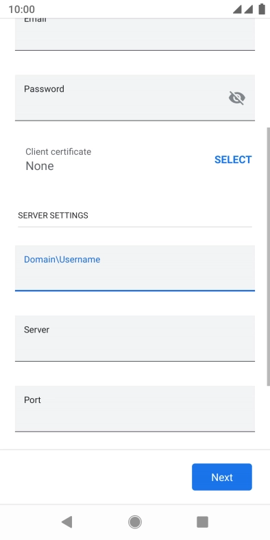Tap the Android back triangle icon
Screen dimensions: 270x540
(x=66, y=522)
